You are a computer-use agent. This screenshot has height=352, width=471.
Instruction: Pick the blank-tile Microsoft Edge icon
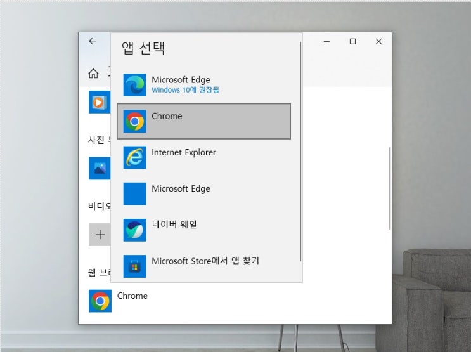(x=134, y=194)
